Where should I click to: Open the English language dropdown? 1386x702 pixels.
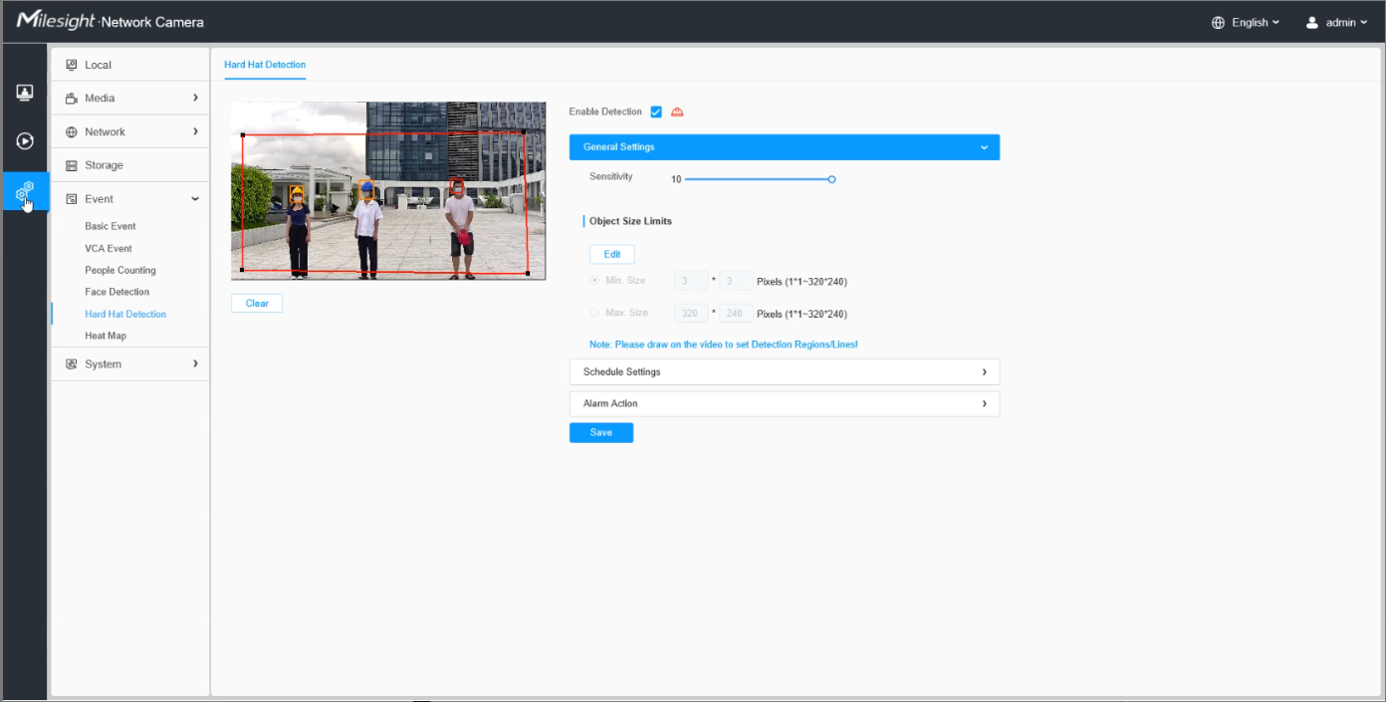tap(1255, 22)
